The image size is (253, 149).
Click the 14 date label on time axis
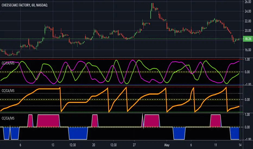pos(240,145)
